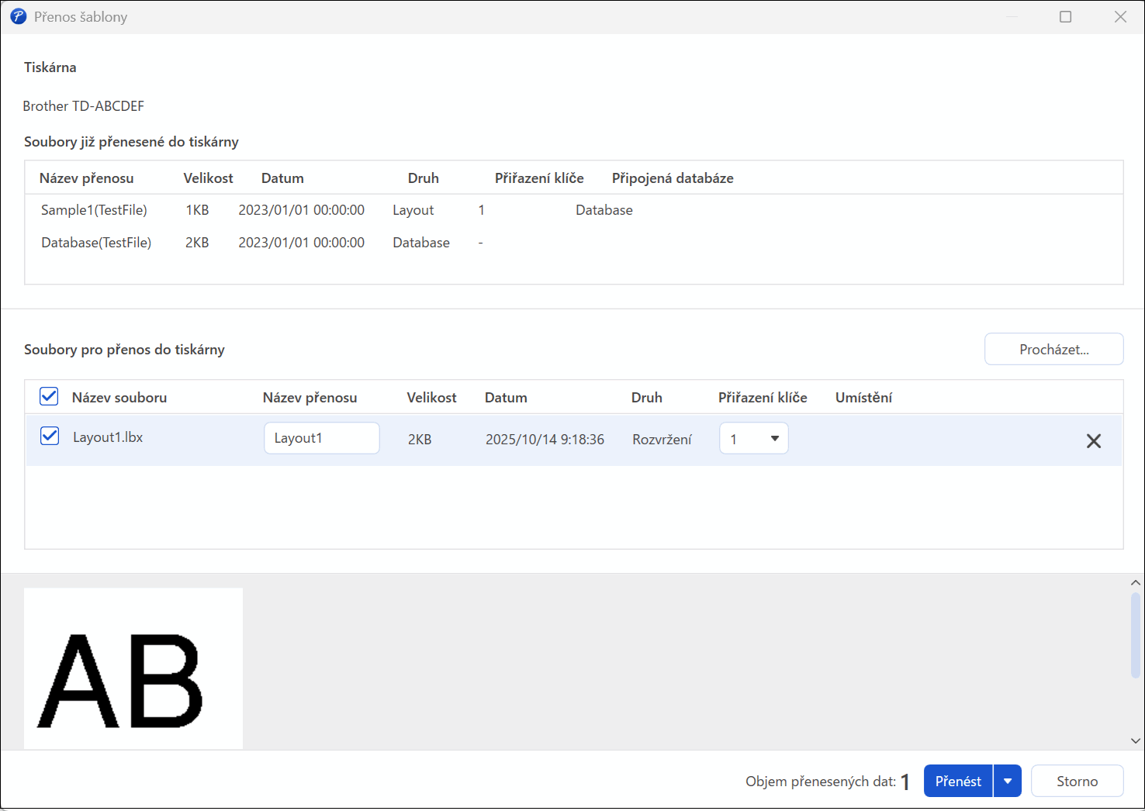
Task: Maximize the Přenos šablony window
Action: (1065, 17)
